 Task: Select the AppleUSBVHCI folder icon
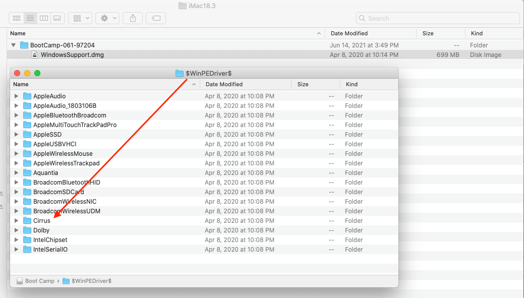27,144
